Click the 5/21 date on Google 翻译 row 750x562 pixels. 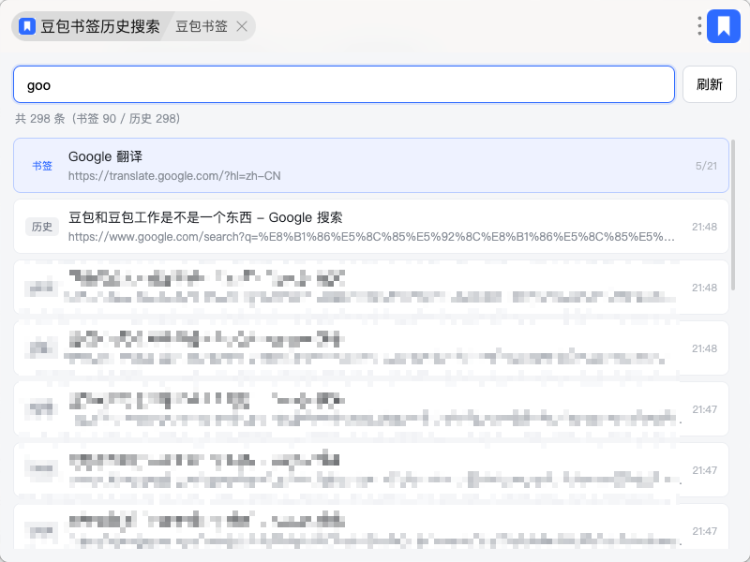pyautogui.click(x=706, y=166)
